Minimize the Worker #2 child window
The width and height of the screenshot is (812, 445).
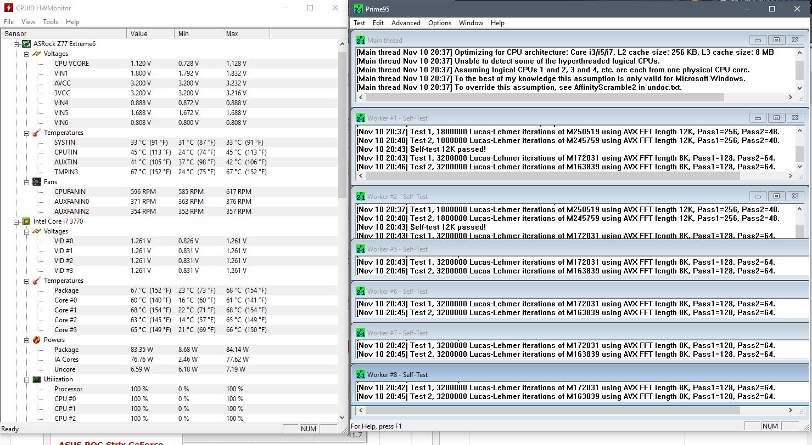tap(758, 196)
